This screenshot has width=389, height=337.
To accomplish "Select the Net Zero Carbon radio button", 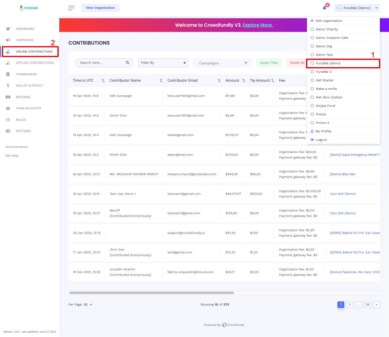I will click(x=312, y=97).
